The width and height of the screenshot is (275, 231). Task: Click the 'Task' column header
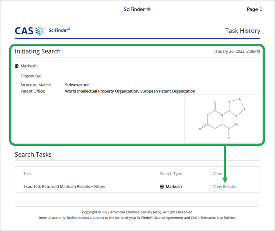coord(28,174)
